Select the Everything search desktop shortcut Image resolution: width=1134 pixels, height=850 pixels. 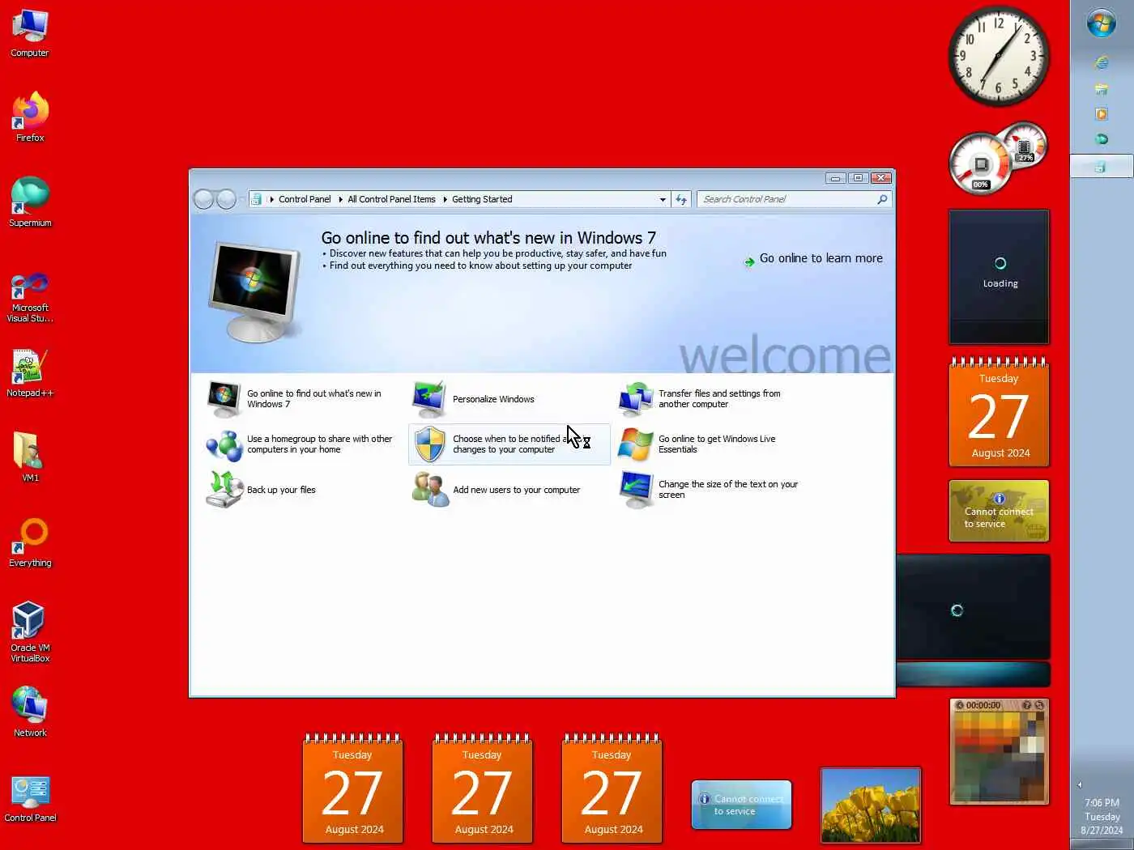coord(30,543)
